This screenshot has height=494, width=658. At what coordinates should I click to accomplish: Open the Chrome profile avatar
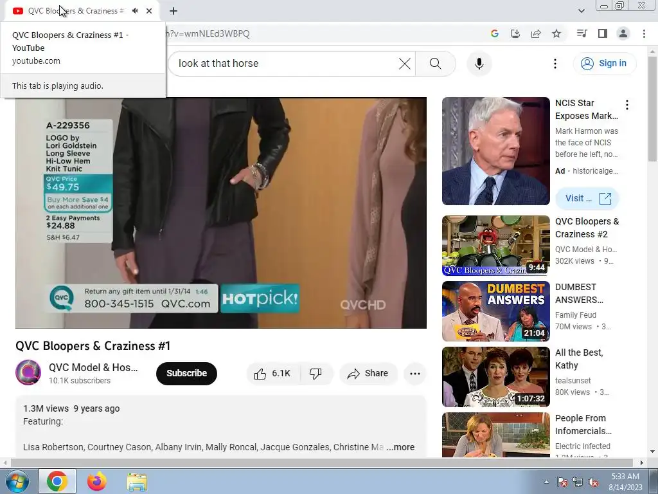pyautogui.click(x=623, y=33)
